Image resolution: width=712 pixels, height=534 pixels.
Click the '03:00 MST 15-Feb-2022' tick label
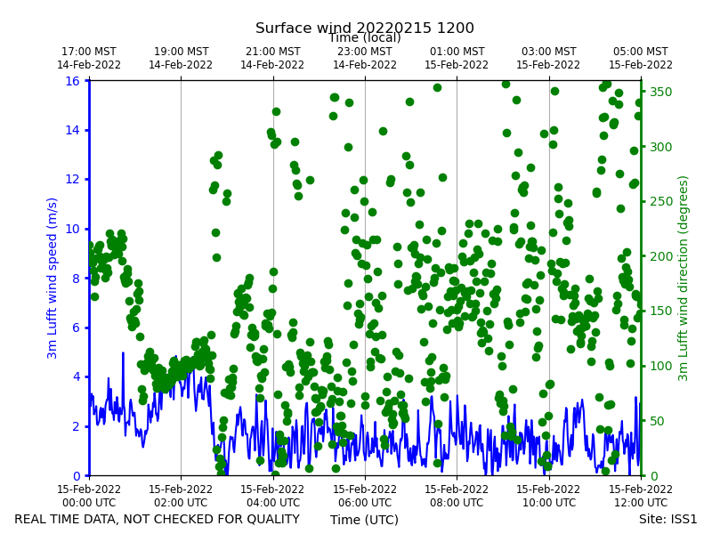pyautogui.click(x=548, y=58)
